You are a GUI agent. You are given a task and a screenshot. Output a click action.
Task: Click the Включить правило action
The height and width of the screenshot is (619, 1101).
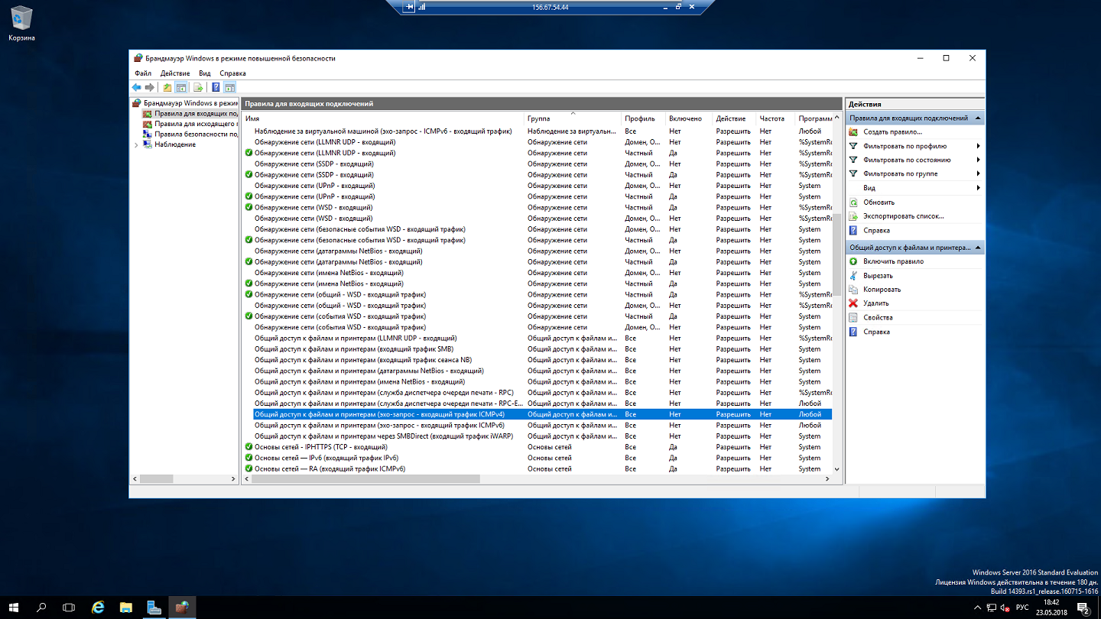click(x=893, y=261)
